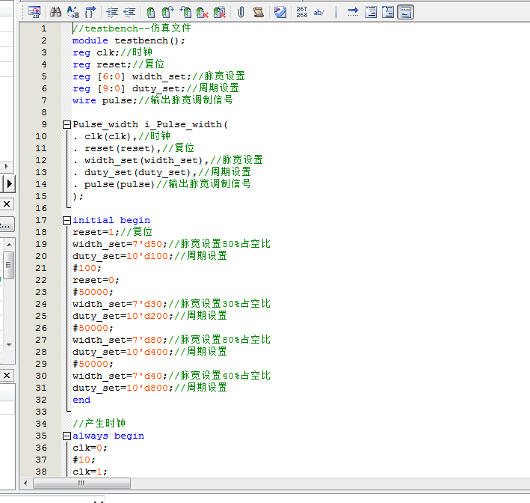Click the black play arrow button on left

[9, 184]
